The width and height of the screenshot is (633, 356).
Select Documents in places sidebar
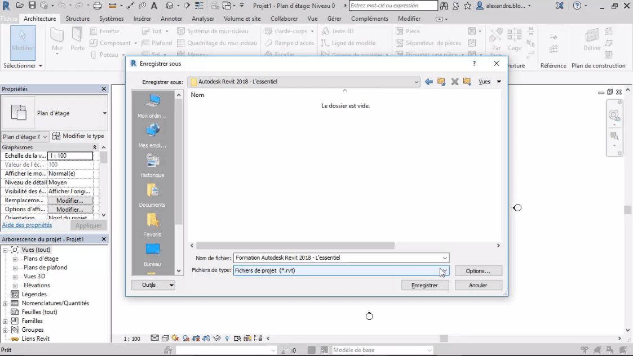click(x=152, y=195)
